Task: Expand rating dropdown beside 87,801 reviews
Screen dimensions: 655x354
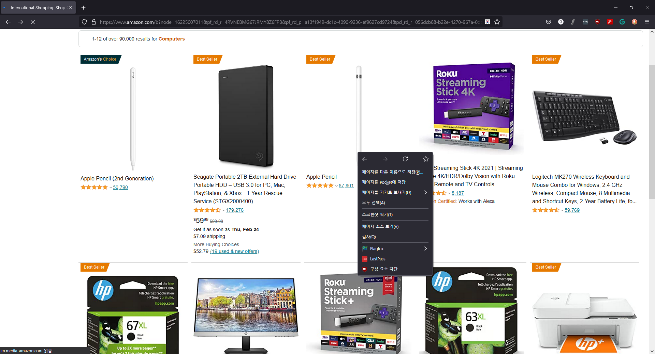Action: 336,186
